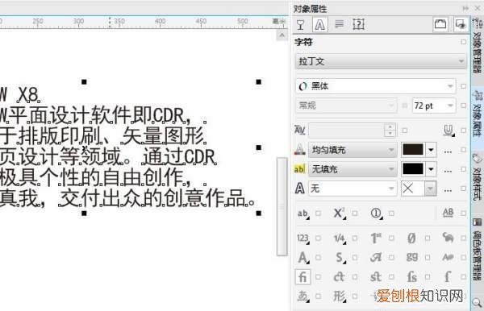Open outline settings ellipsis beside 无
This screenshot has width=484, height=311.
coord(448,190)
